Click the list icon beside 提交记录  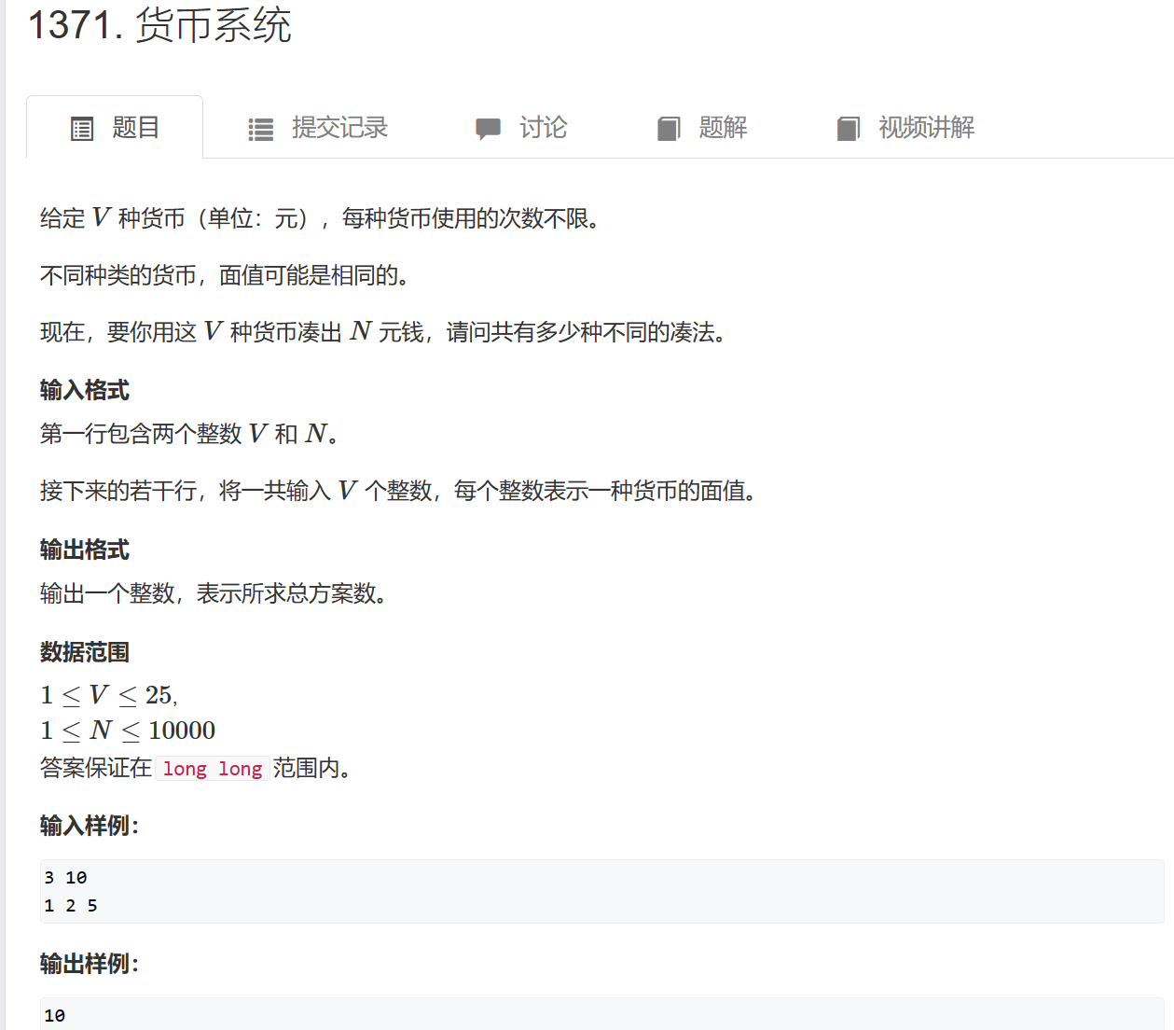click(261, 129)
